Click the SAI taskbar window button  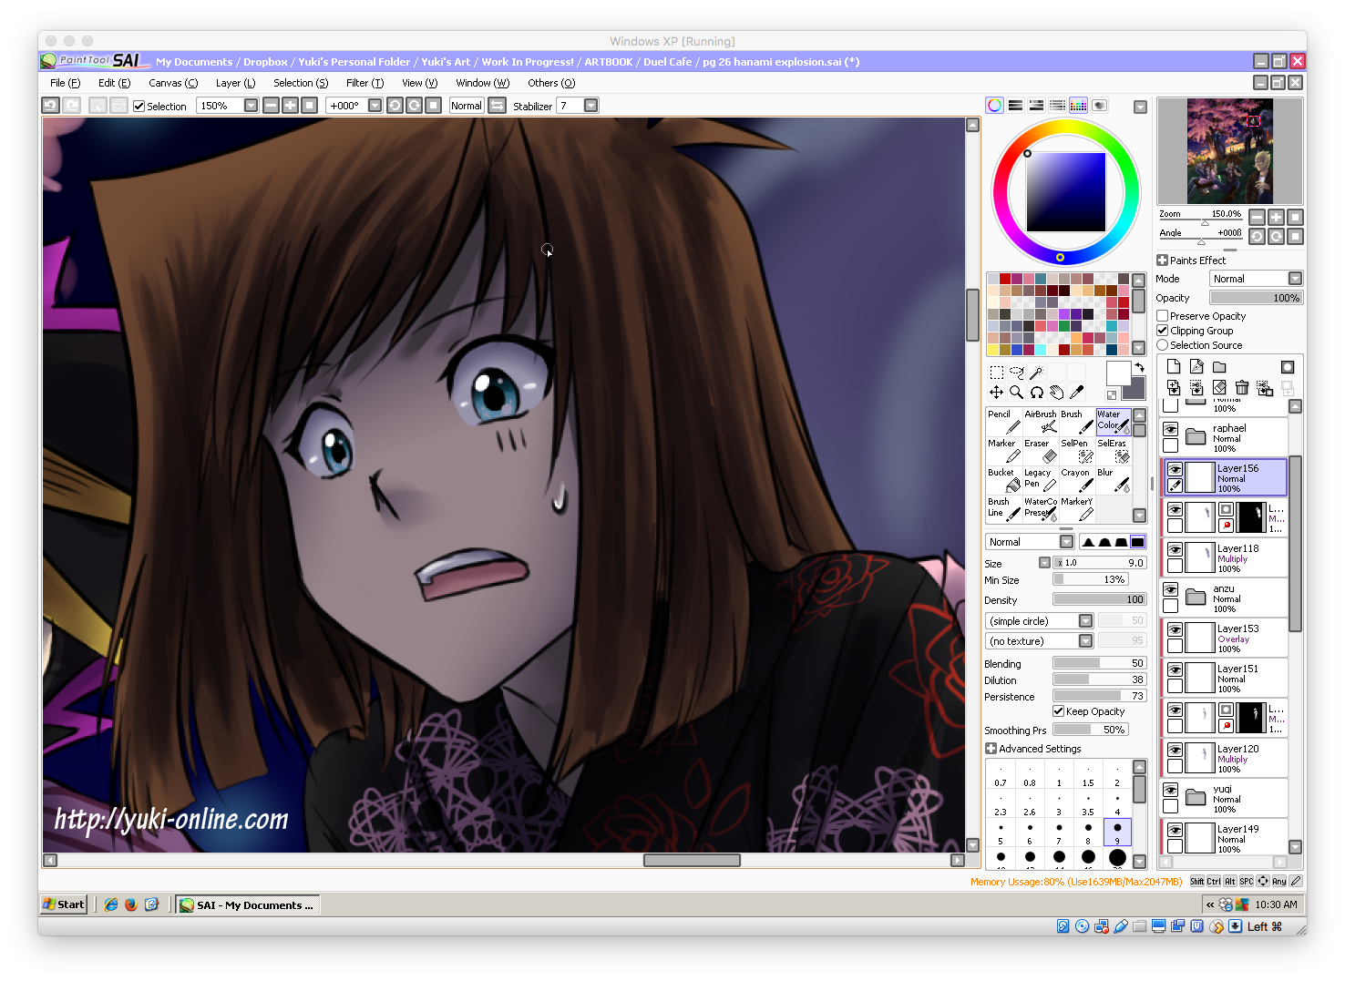point(248,904)
